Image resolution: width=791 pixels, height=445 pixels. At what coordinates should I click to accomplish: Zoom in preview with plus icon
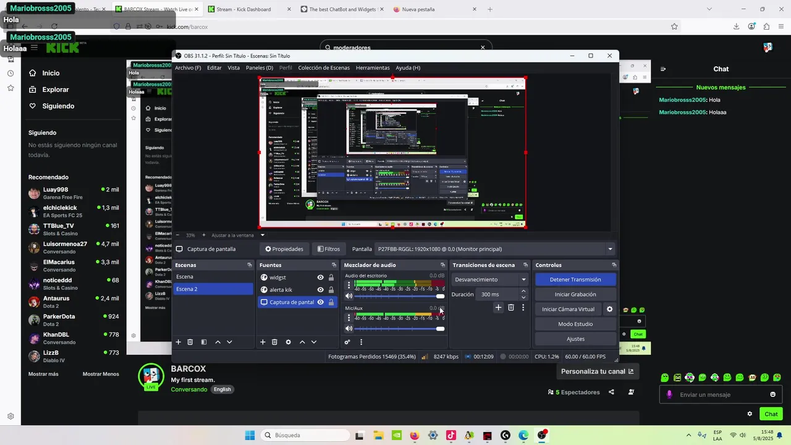pos(204,235)
